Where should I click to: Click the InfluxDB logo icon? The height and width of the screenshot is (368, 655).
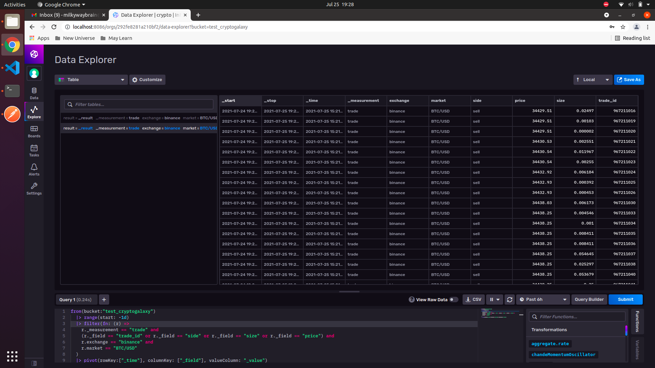tap(34, 54)
